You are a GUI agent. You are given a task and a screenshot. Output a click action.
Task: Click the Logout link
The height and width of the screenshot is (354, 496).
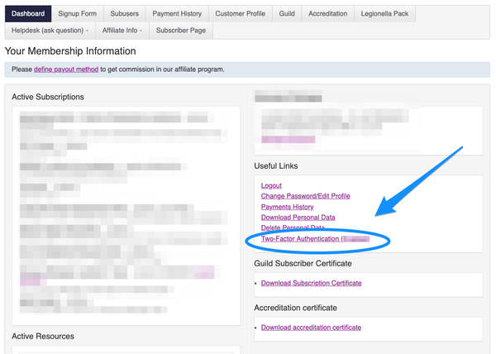pyautogui.click(x=271, y=185)
